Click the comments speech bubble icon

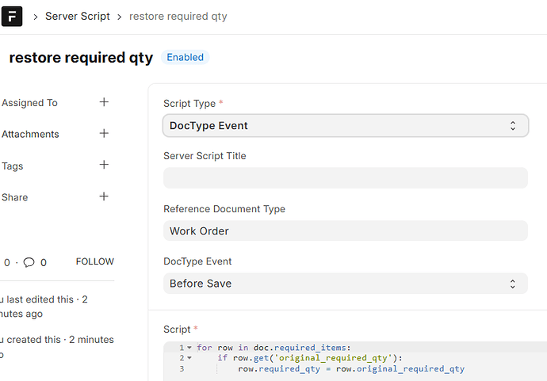(29, 262)
